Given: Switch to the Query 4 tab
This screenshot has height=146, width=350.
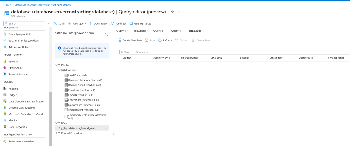Looking at the screenshot, I should click(176, 31).
